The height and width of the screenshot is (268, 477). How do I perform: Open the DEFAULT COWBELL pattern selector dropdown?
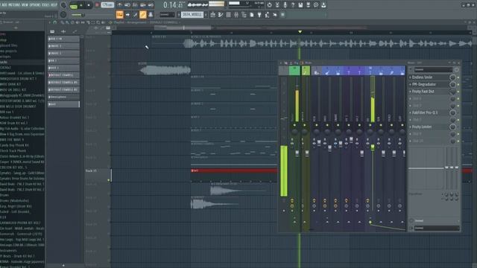tap(192, 15)
